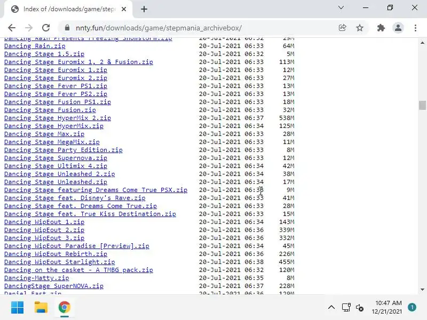Click the 538M file size value
Viewport: 427px width, 320px height.
click(x=287, y=118)
